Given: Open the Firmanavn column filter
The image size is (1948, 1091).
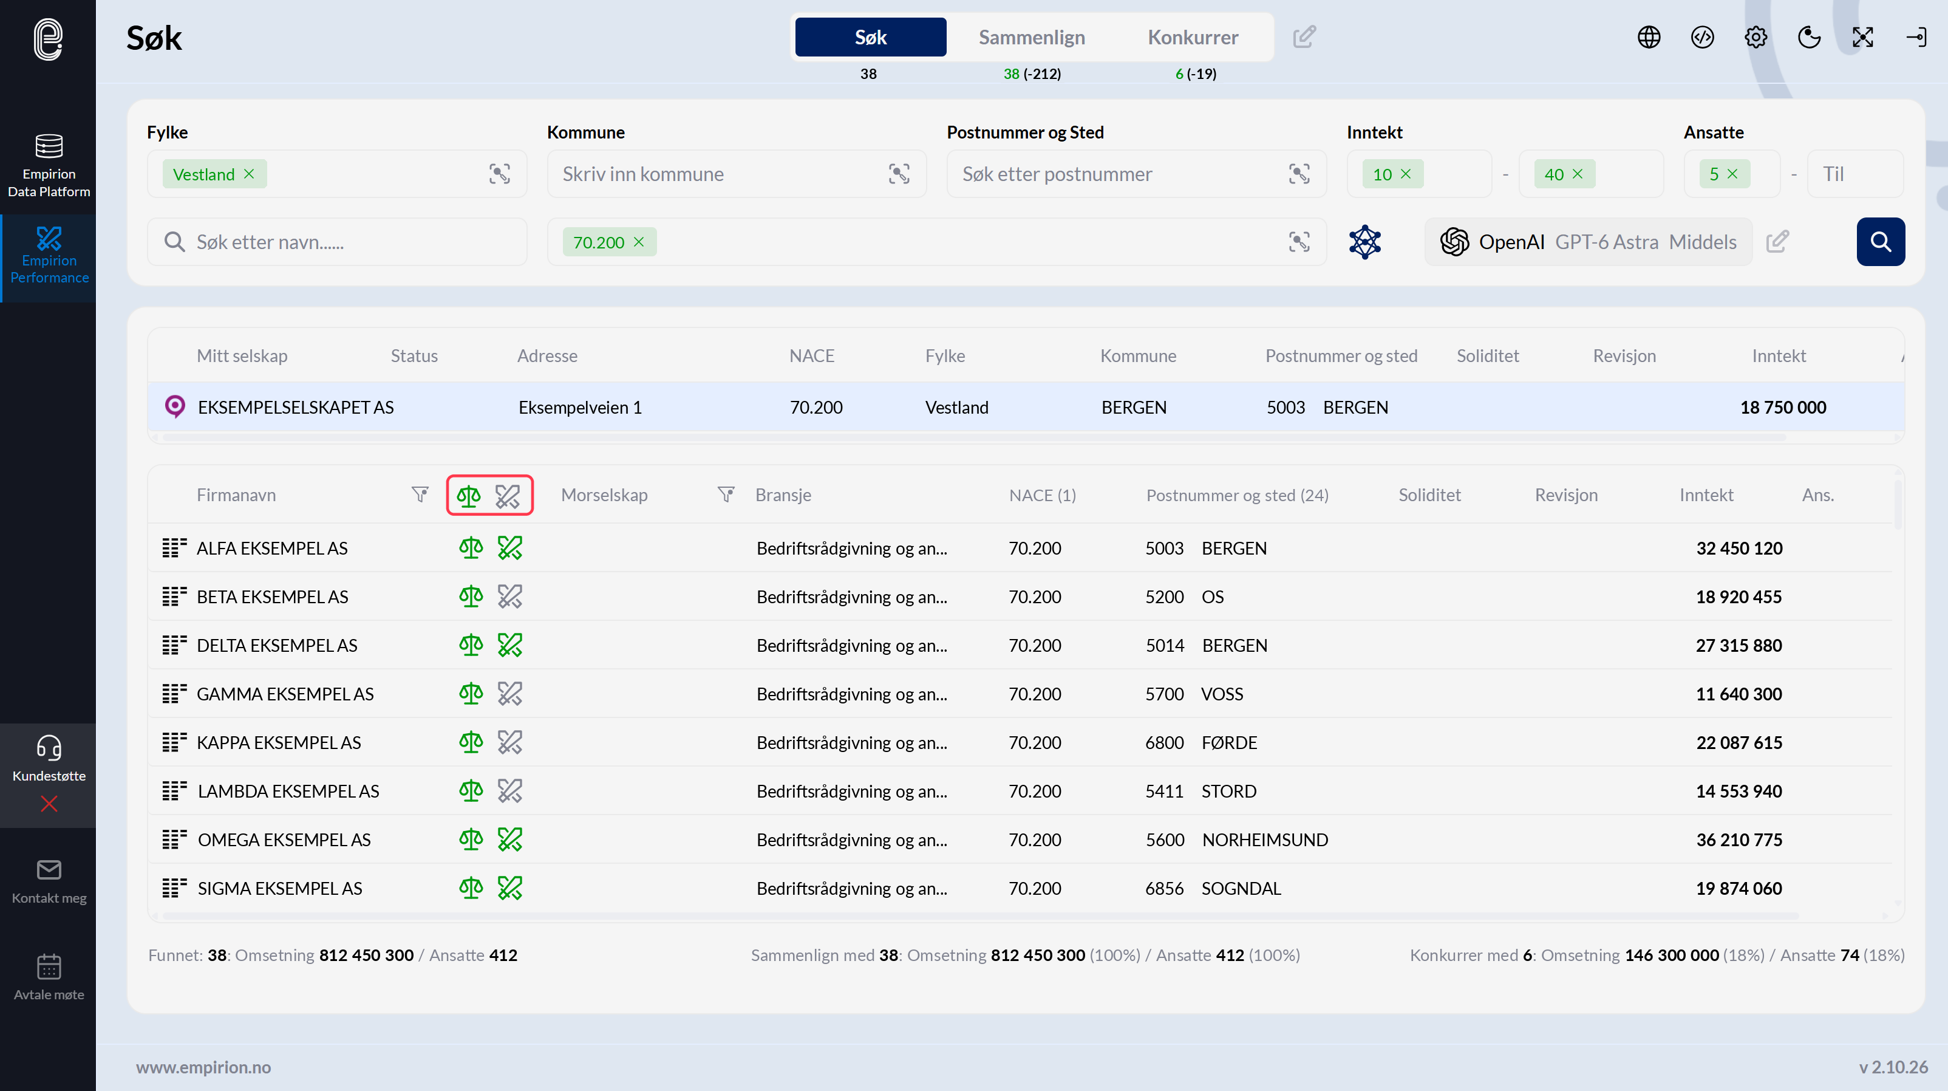Looking at the screenshot, I should 420,495.
